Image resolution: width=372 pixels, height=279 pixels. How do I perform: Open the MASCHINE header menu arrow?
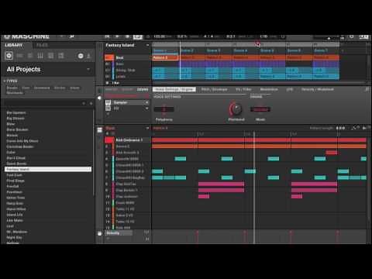click(x=61, y=36)
